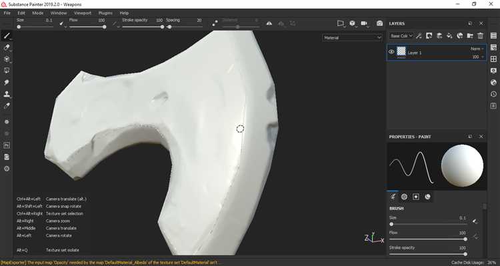Click the Flow slider in Brush properties
Viewport: 500px width, 266px height.
(x=428, y=239)
